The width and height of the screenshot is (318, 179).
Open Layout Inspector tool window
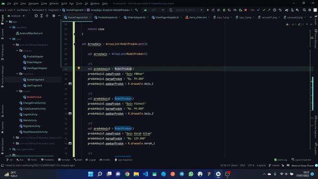point(302,160)
